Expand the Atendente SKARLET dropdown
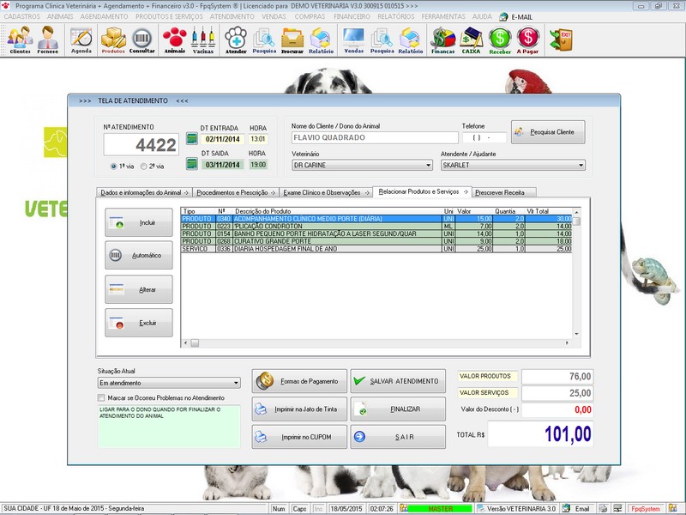Image resolution: width=686 pixels, height=515 pixels. point(581,165)
